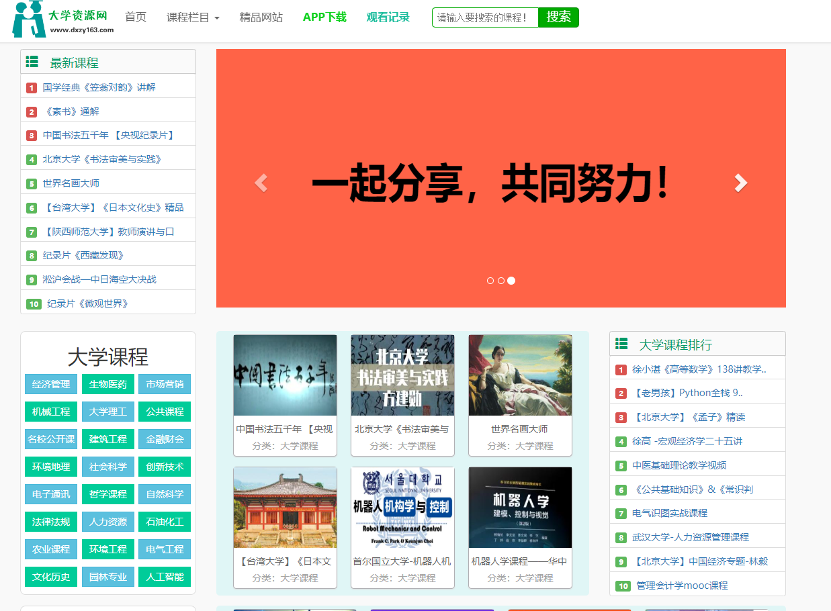Open the 世界名画大师 course thumbnail
The width and height of the screenshot is (831, 611).
(x=519, y=375)
